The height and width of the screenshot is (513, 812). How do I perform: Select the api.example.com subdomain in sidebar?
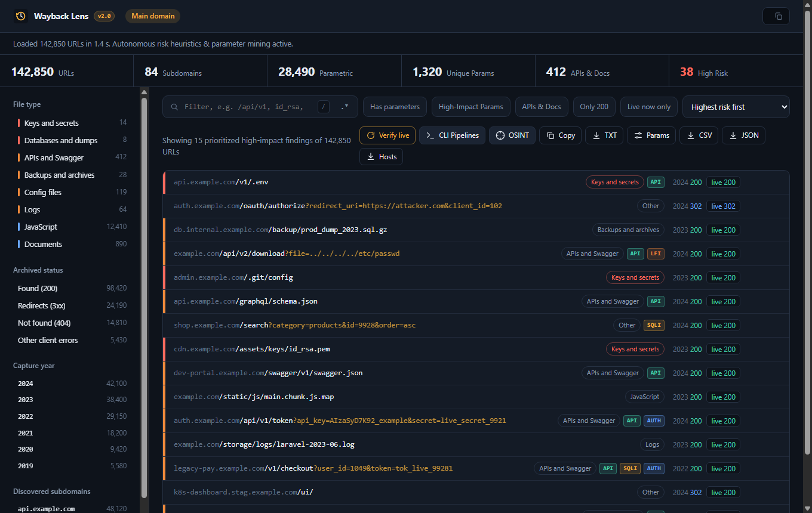tap(72, 509)
